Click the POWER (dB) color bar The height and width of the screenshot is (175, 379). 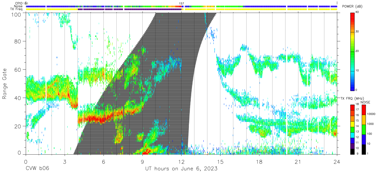352,51
